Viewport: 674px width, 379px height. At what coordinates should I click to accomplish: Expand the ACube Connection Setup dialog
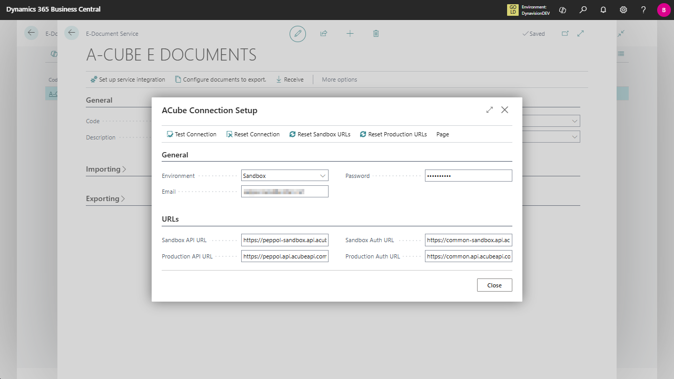tap(490, 110)
